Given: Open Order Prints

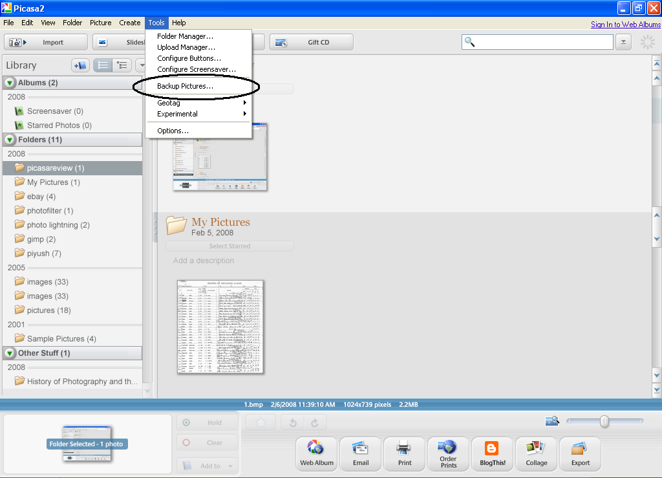Looking at the screenshot, I should pyautogui.click(x=449, y=453).
